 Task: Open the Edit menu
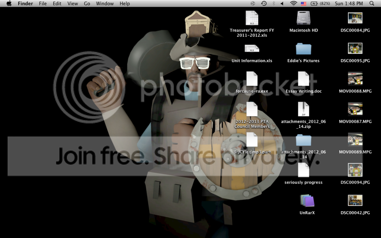57,3
